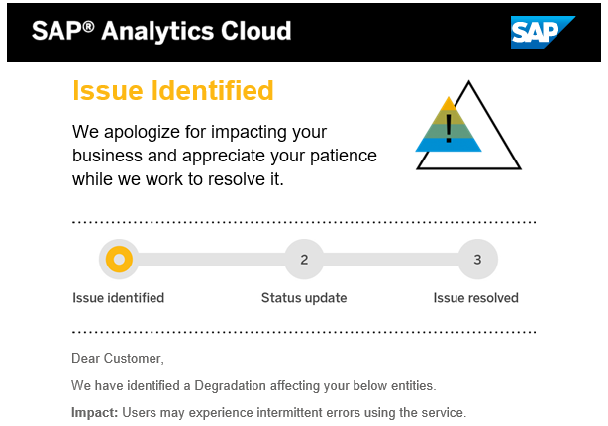The image size is (608, 426).
Task: Click the orange Issue Identified heading
Action: (173, 90)
